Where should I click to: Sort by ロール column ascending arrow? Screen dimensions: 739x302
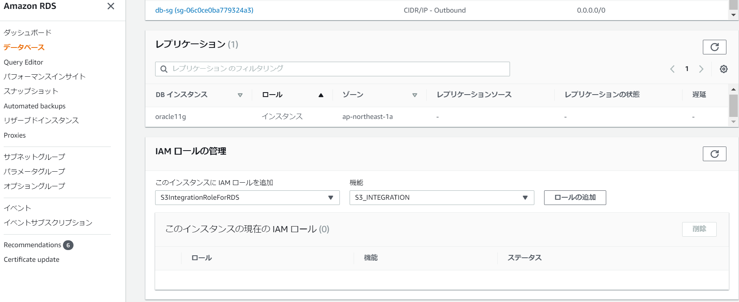click(321, 95)
